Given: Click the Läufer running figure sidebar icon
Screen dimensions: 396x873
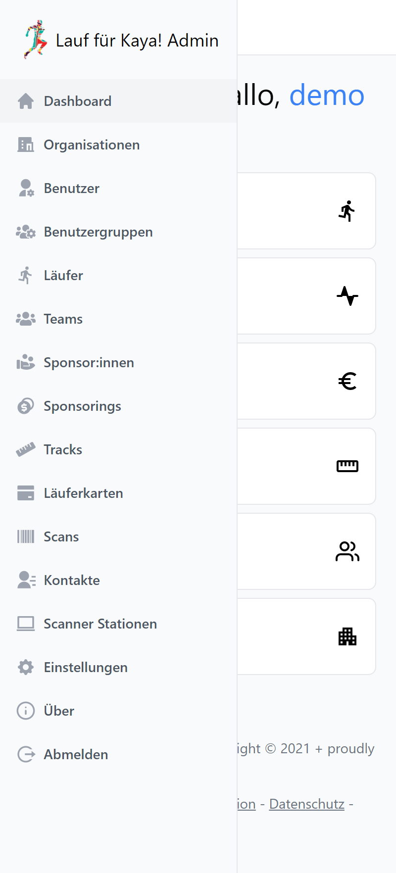Looking at the screenshot, I should (x=26, y=275).
